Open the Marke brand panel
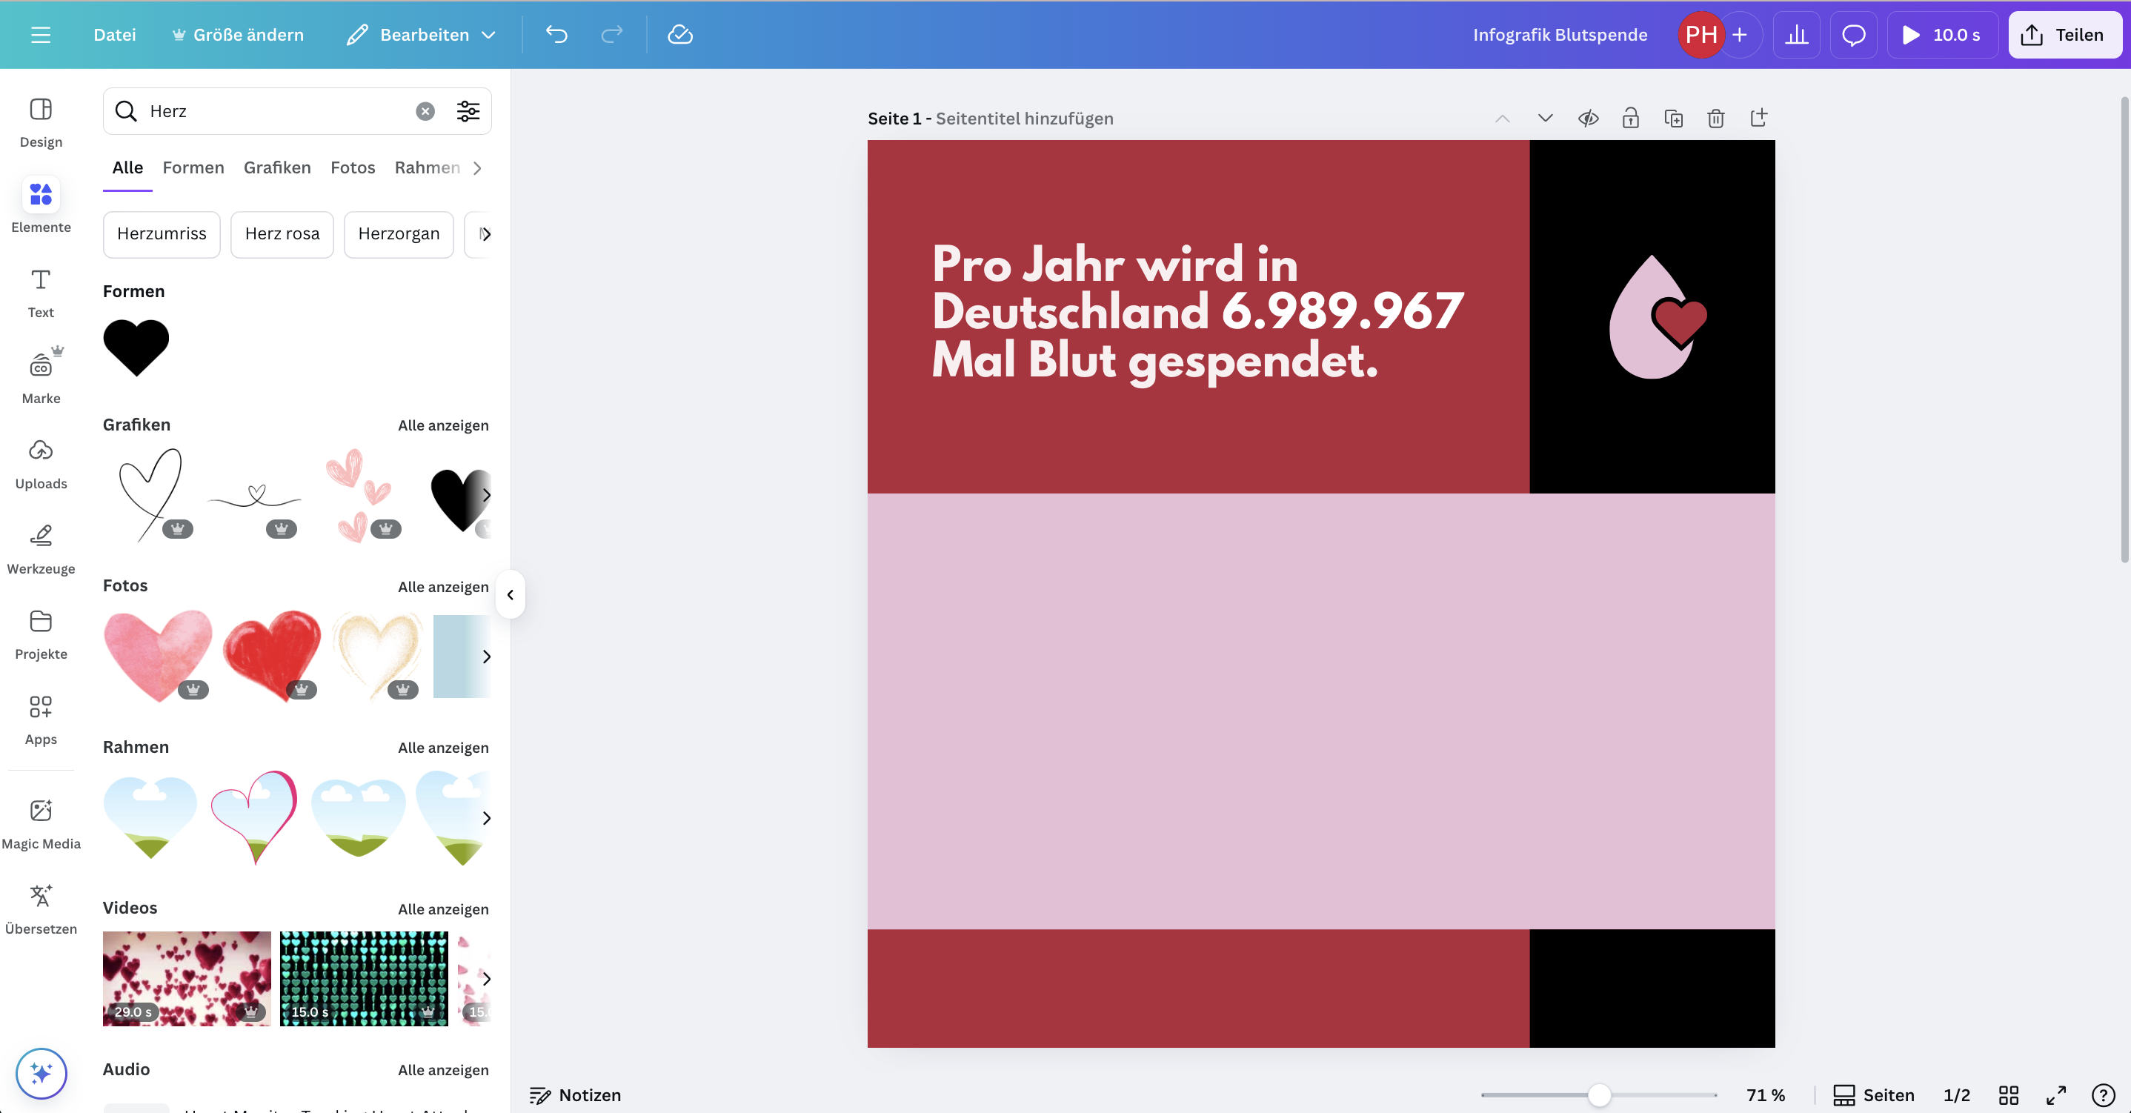2131x1113 pixels. (41, 377)
